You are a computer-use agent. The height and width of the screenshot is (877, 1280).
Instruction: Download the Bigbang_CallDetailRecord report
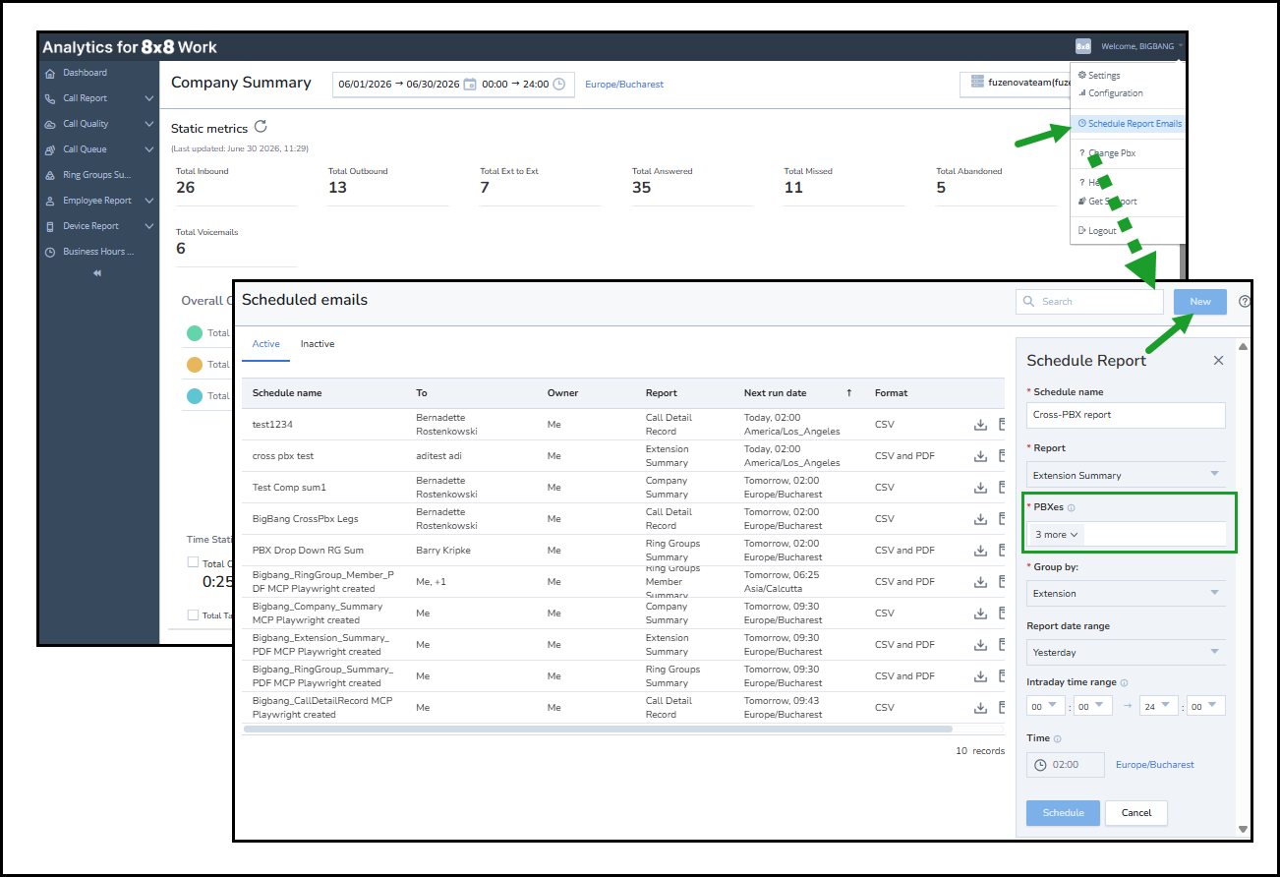click(980, 708)
